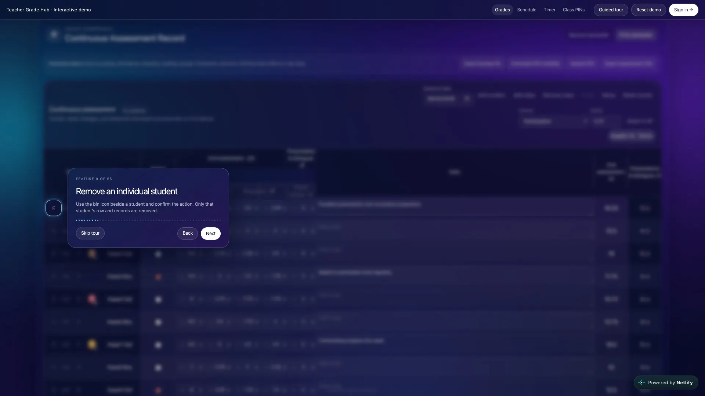Click the Sign in button
The image size is (705, 396).
coord(683,10)
